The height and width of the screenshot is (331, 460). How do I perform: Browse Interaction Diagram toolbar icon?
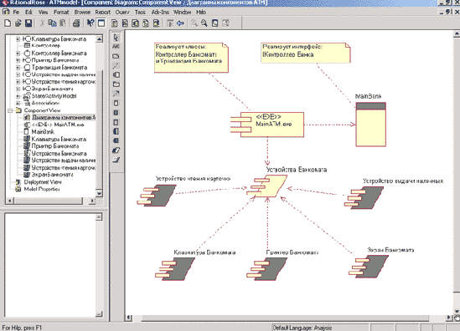pyautogui.click(x=125, y=23)
